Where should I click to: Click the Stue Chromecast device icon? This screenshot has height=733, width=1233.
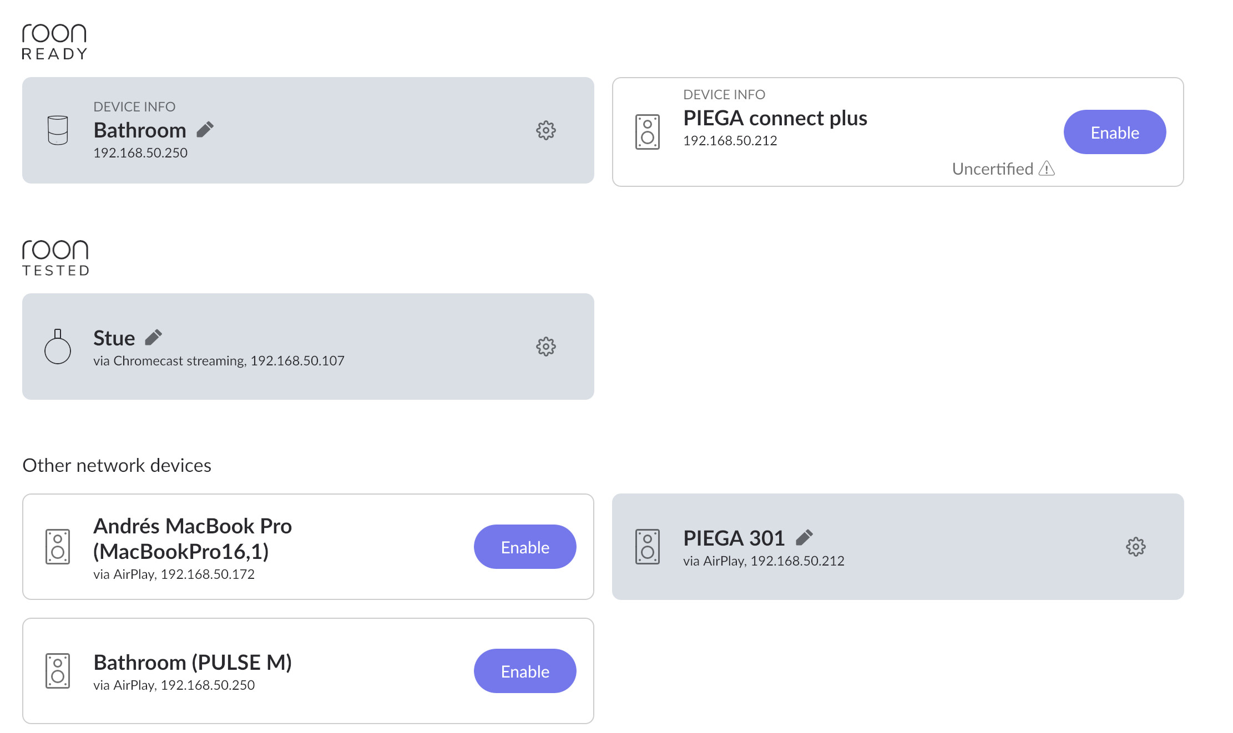point(58,347)
